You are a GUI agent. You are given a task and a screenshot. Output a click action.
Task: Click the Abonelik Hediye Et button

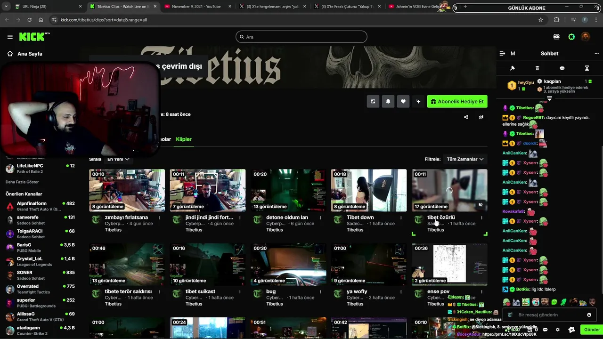pyautogui.click(x=457, y=101)
